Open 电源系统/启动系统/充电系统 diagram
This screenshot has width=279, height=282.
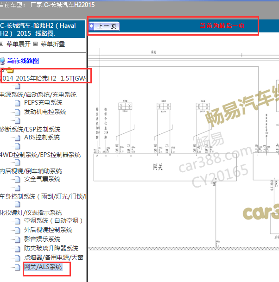pyautogui.click(x=38, y=95)
